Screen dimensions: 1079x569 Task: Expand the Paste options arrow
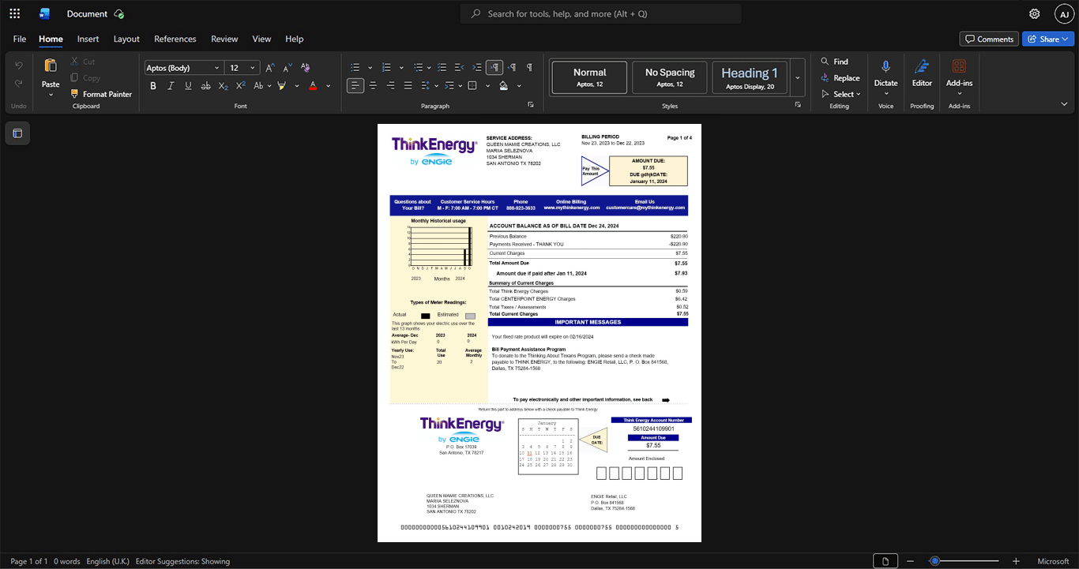tap(51, 95)
